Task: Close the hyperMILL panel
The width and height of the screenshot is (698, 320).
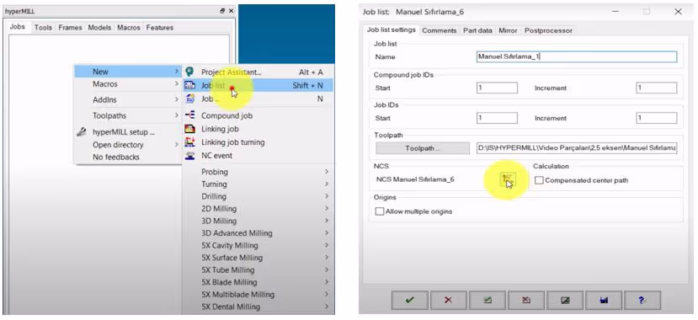Action: 232,11
